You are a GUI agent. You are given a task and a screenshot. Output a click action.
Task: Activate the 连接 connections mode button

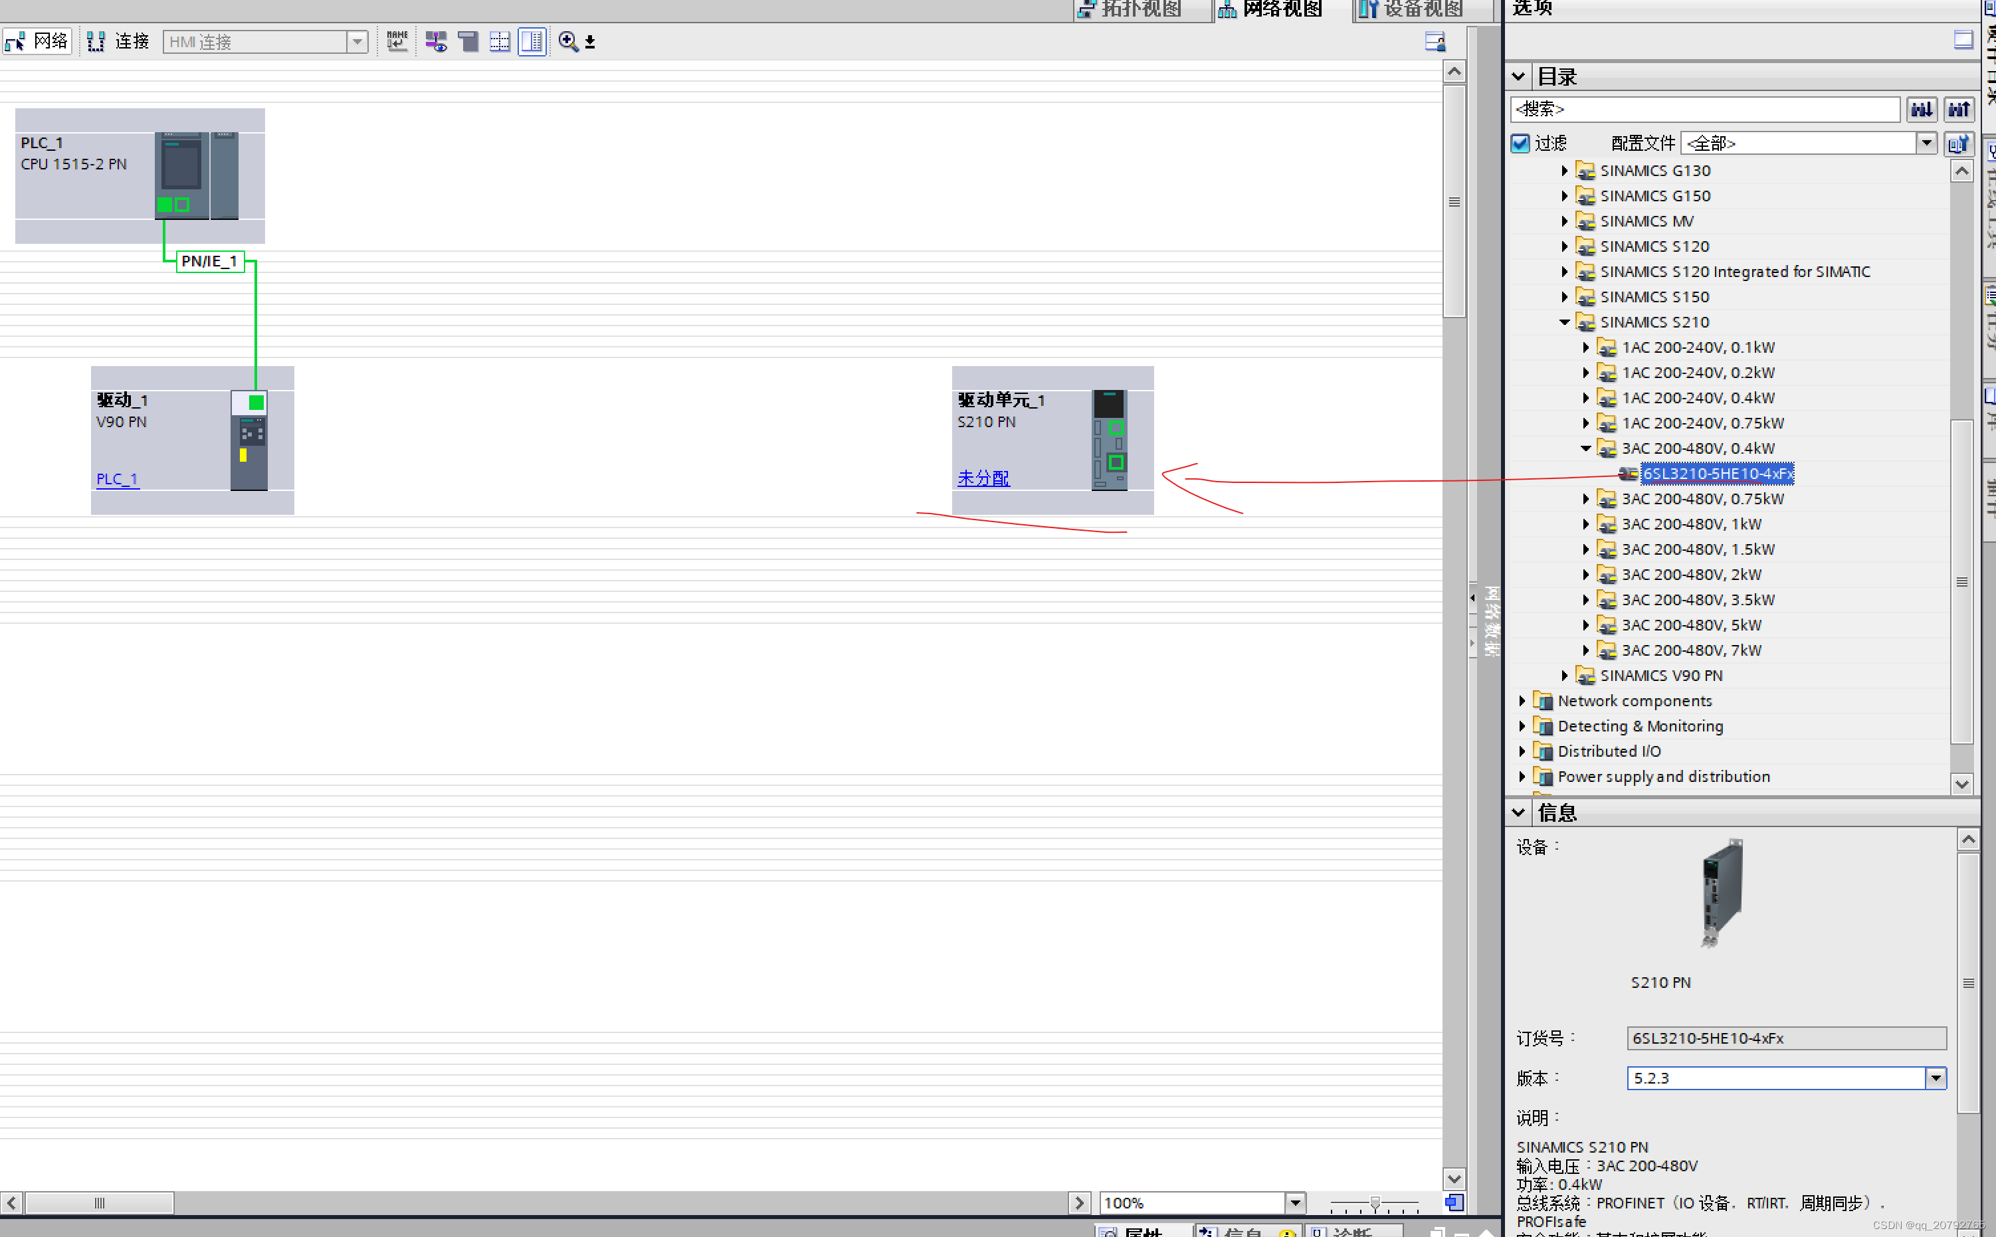click(119, 41)
